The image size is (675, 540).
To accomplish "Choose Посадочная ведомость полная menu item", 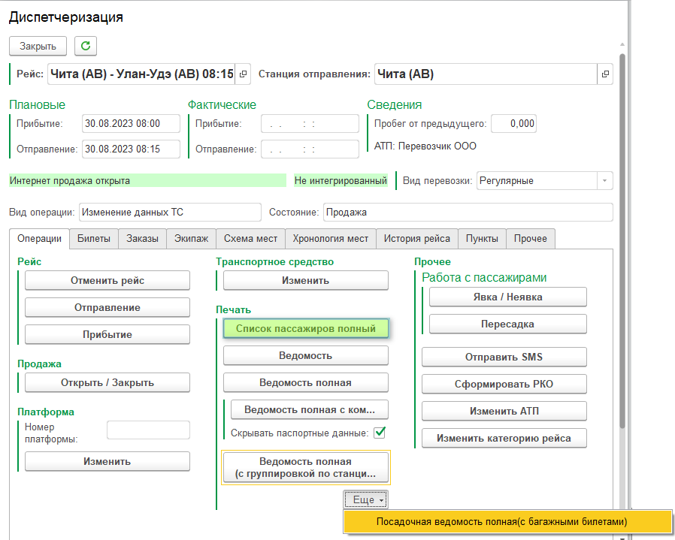I will click(x=501, y=521).
